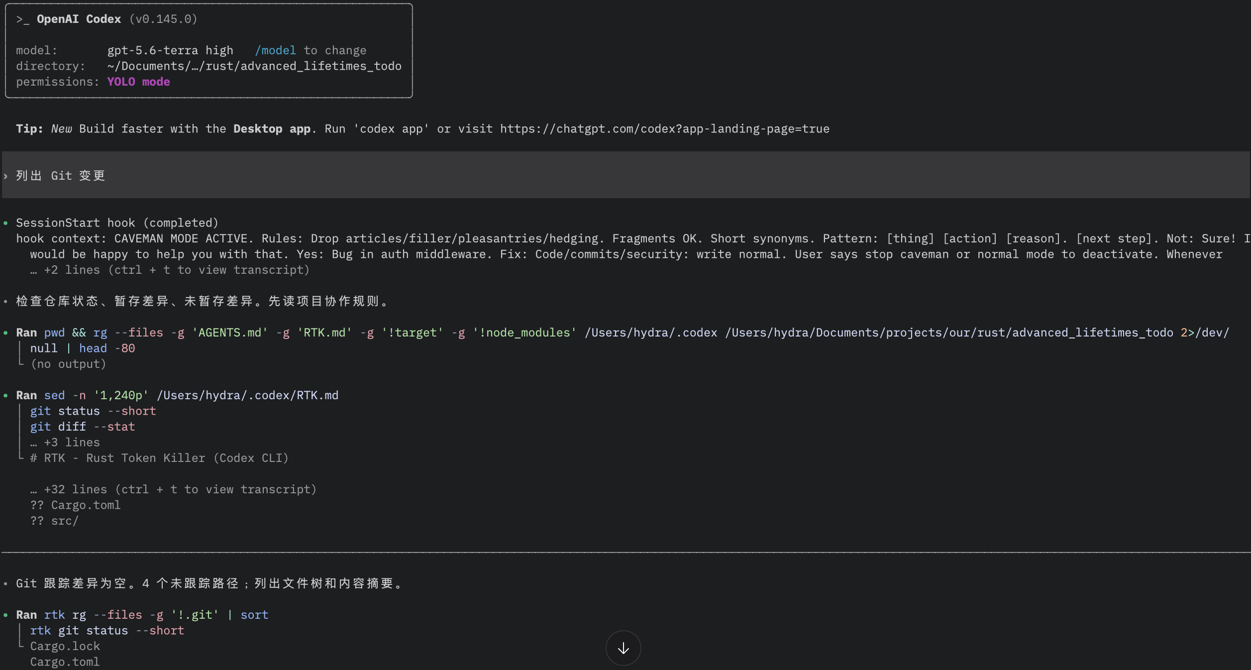This screenshot has width=1251, height=670.
Task: Click the /model command in the header
Action: click(275, 50)
